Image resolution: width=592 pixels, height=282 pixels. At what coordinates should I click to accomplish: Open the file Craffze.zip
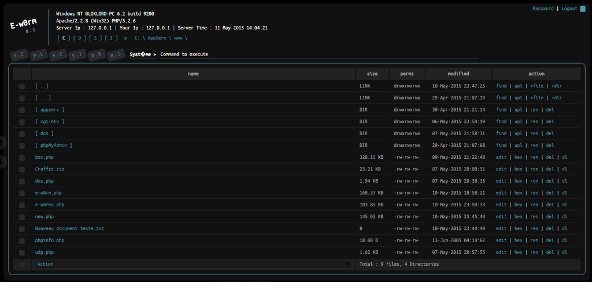click(50, 169)
